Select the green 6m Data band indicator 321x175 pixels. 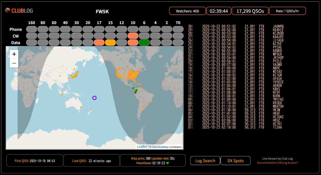[x=144, y=42]
